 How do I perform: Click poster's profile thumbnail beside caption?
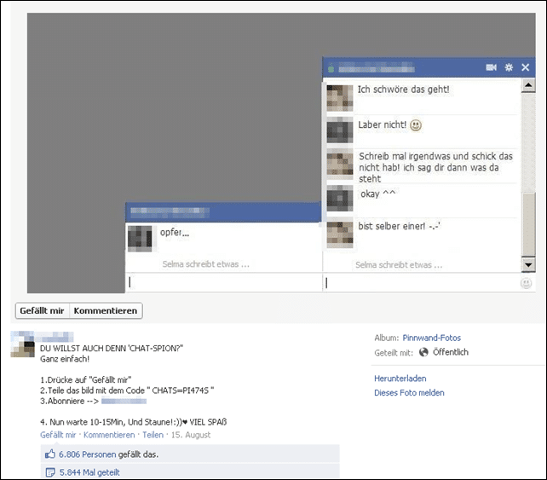pyautogui.click(x=23, y=344)
